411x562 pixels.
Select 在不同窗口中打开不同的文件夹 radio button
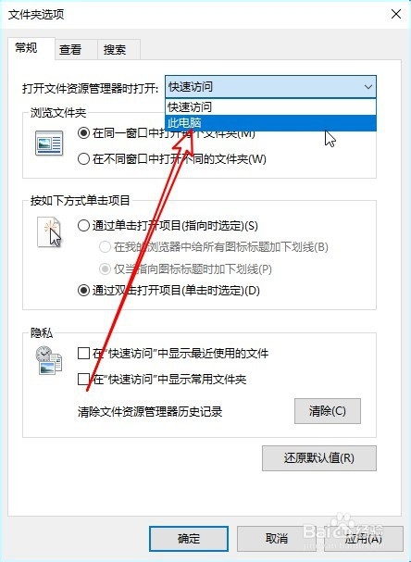pyautogui.click(x=83, y=158)
